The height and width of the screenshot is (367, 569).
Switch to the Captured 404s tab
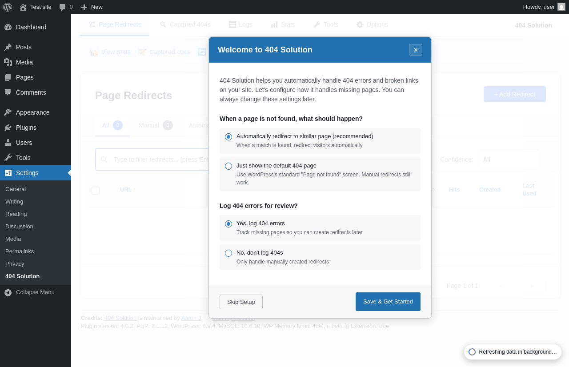click(185, 25)
